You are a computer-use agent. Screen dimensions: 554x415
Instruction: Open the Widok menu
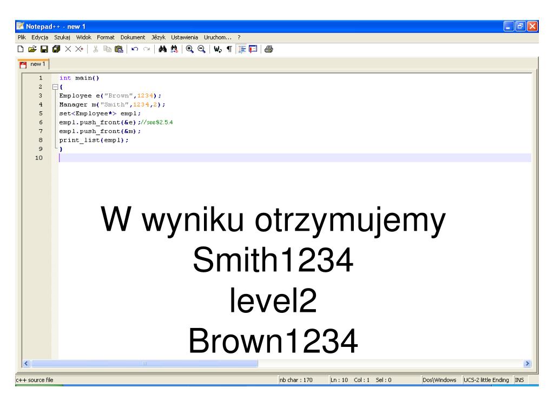(x=84, y=37)
